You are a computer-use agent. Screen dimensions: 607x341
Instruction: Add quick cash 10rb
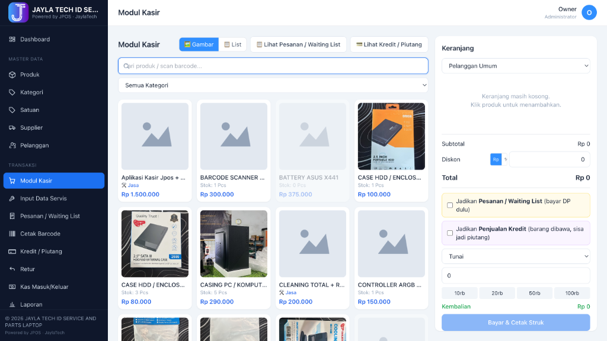[459, 293]
